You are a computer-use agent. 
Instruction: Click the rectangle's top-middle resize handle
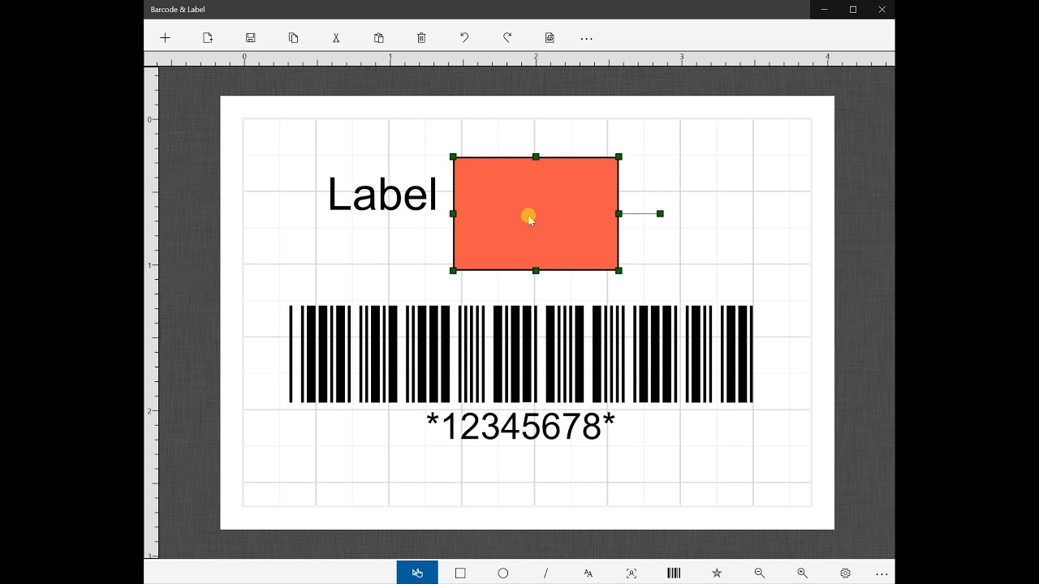[536, 157]
